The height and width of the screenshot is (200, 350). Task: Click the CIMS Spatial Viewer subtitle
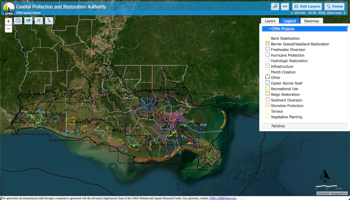[x=28, y=13]
